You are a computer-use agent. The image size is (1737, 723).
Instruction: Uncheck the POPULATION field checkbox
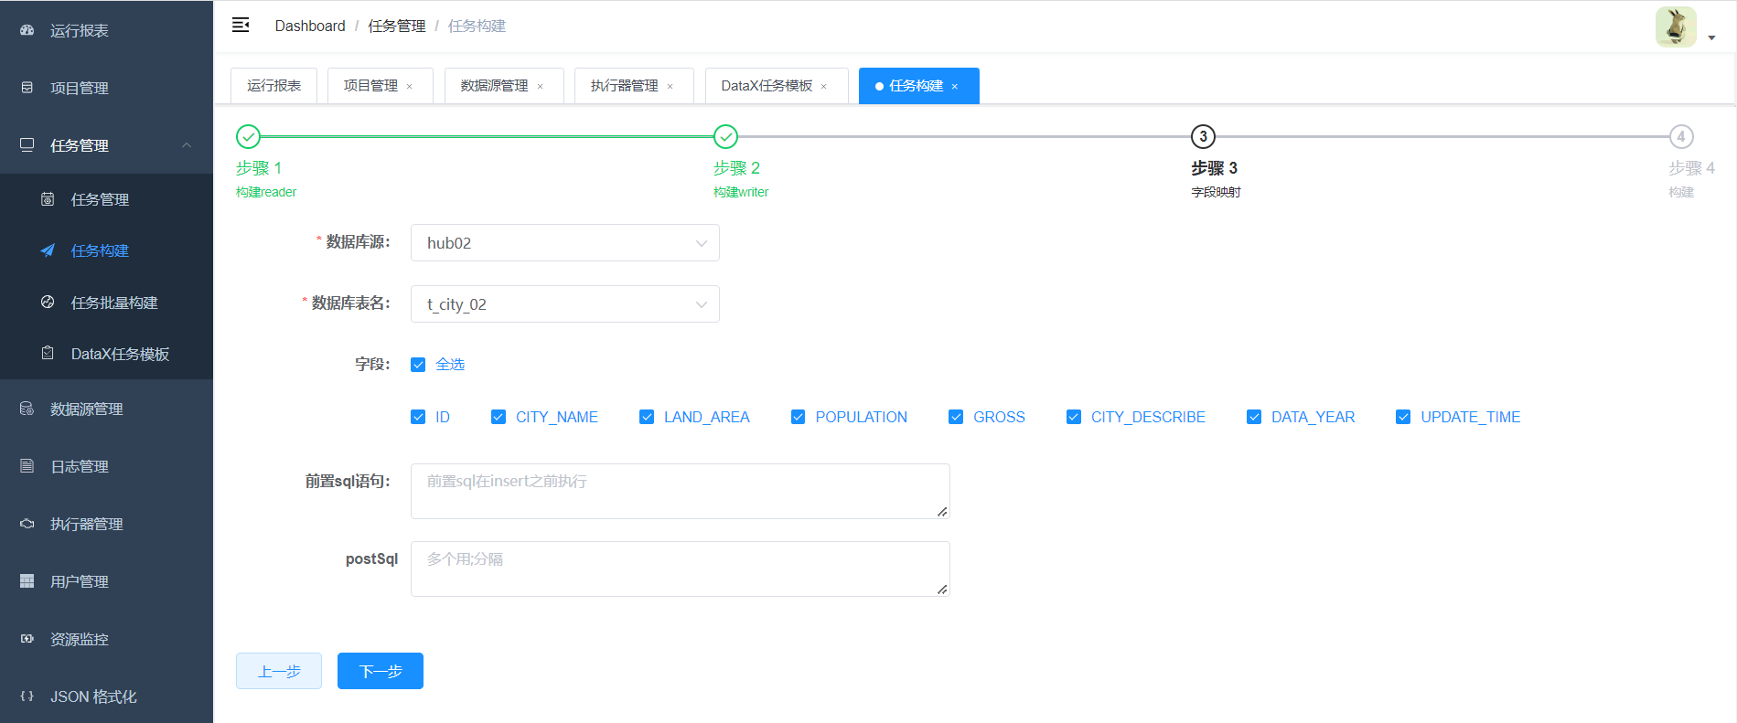coord(798,417)
